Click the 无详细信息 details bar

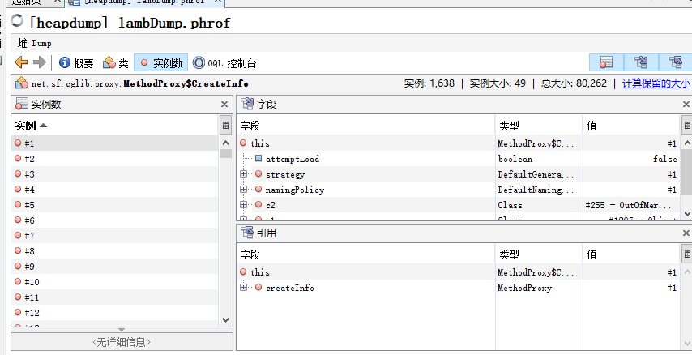[122, 342]
